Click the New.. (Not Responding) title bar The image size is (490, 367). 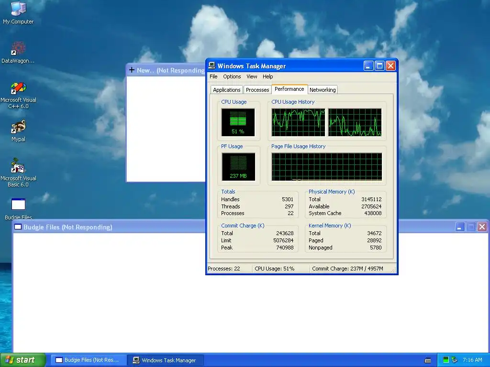(x=166, y=70)
